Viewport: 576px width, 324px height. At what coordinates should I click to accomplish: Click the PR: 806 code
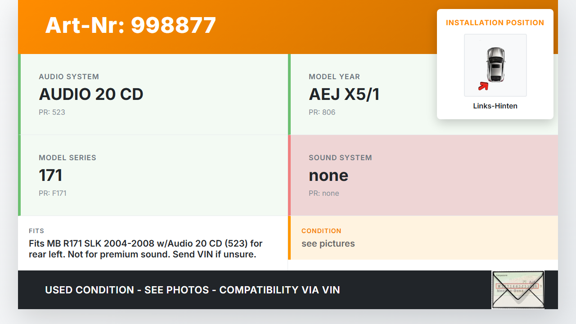(322, 112)
